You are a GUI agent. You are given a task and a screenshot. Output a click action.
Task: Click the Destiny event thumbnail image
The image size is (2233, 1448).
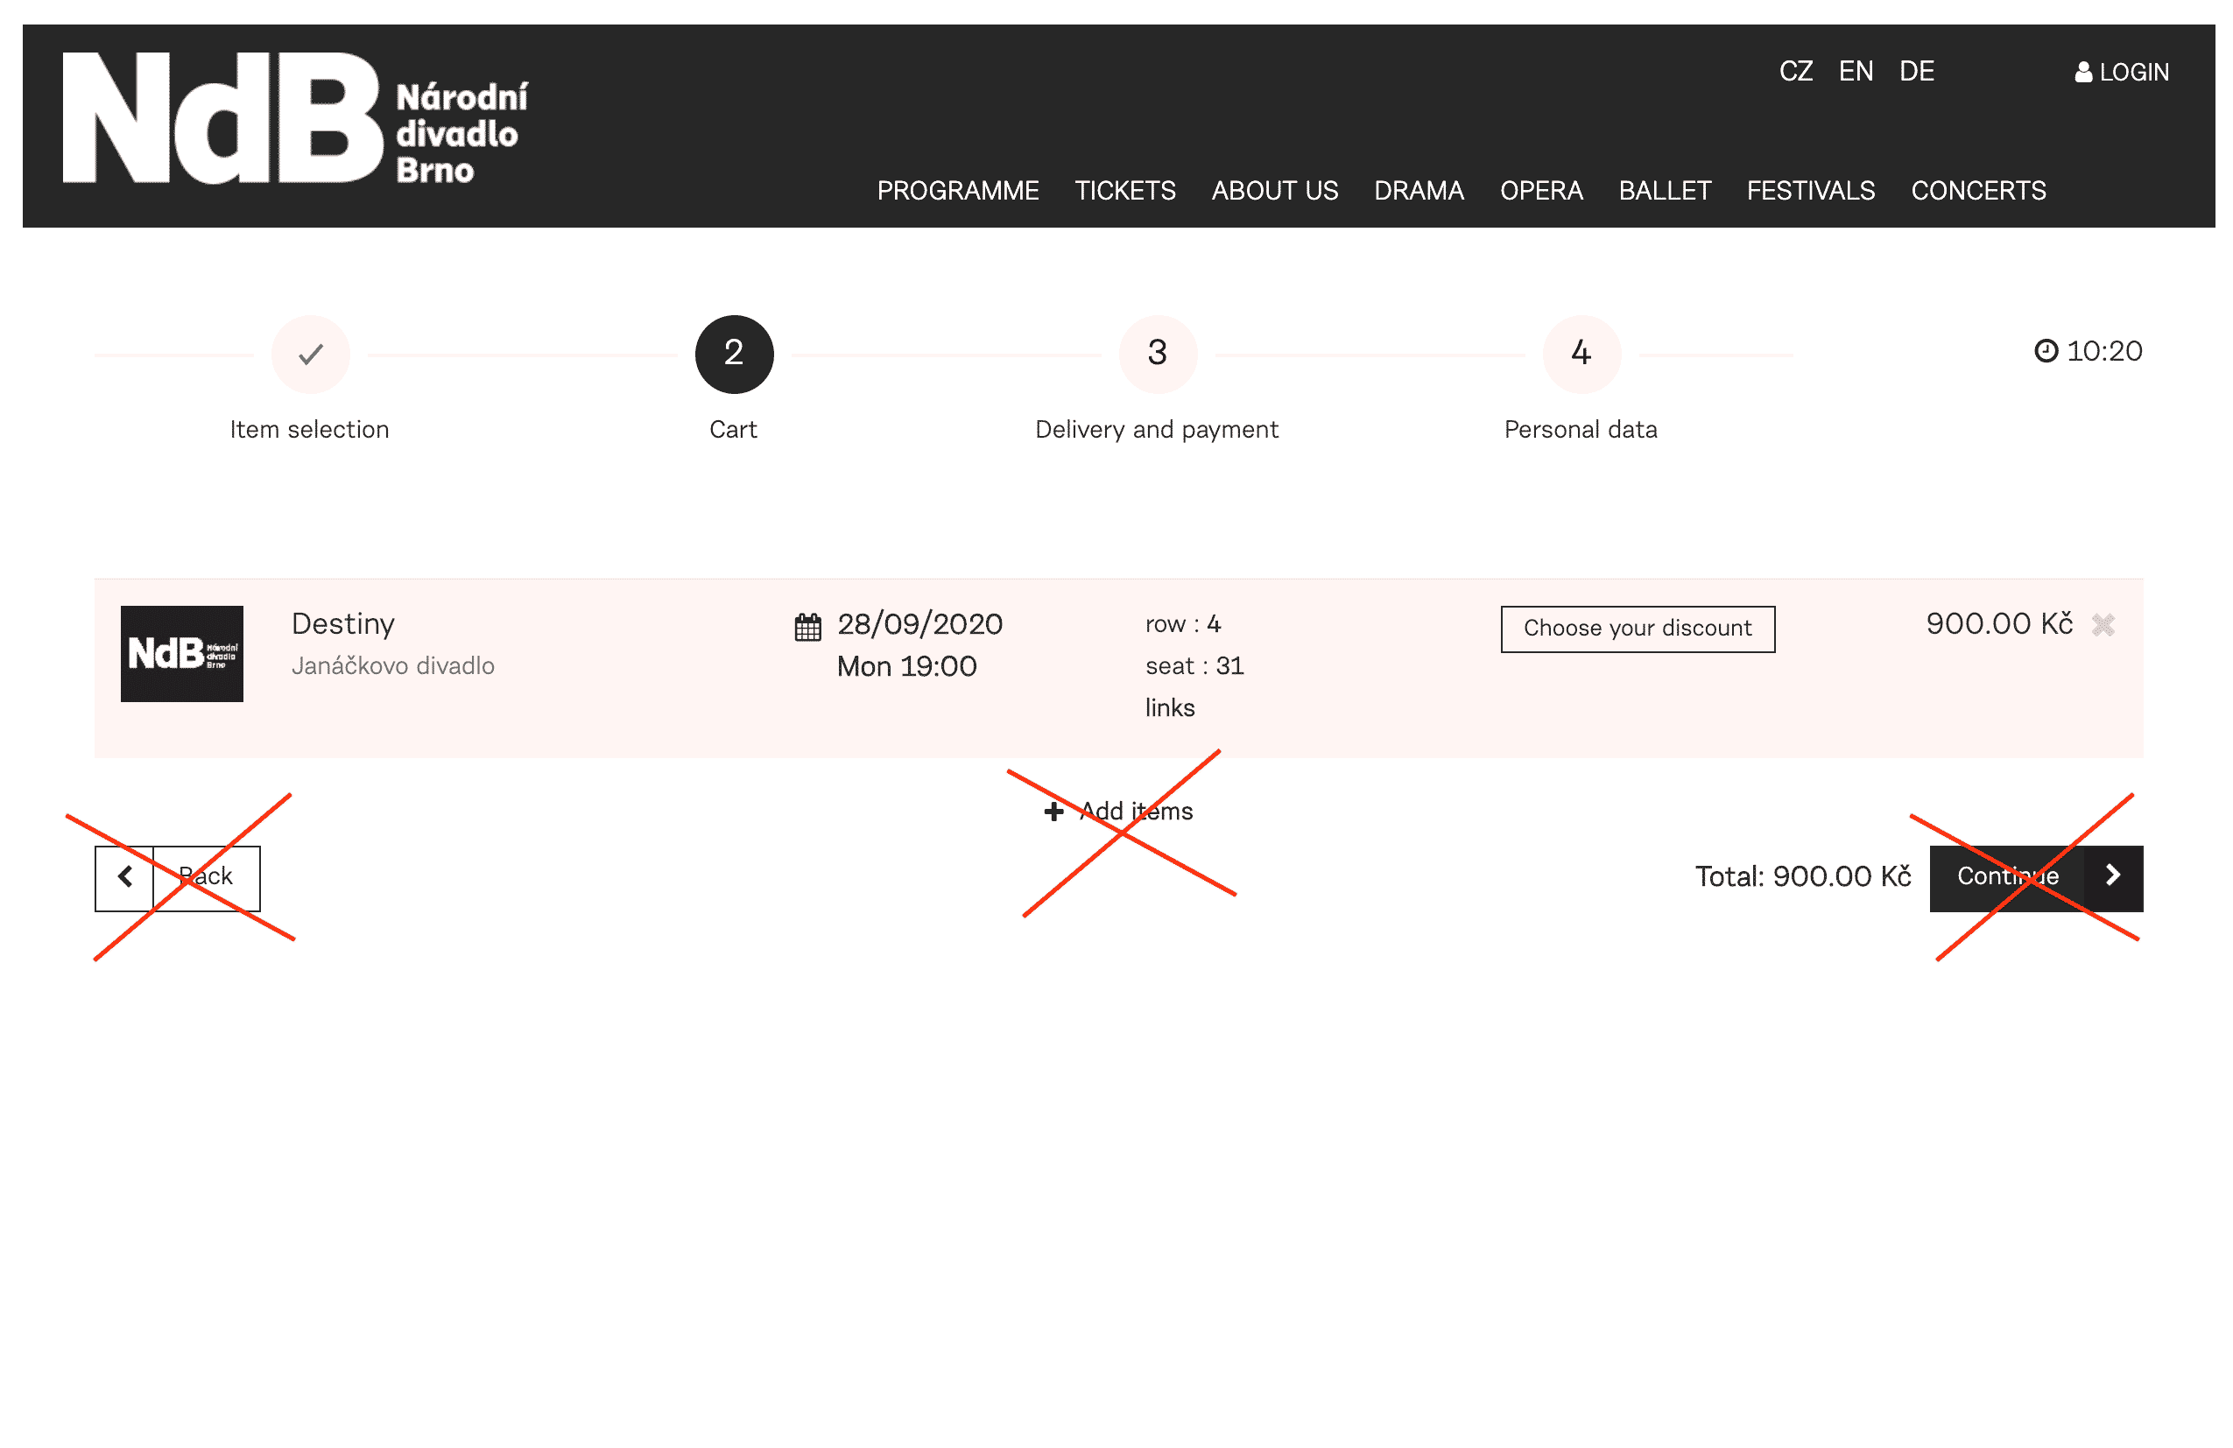click(182, 654)
